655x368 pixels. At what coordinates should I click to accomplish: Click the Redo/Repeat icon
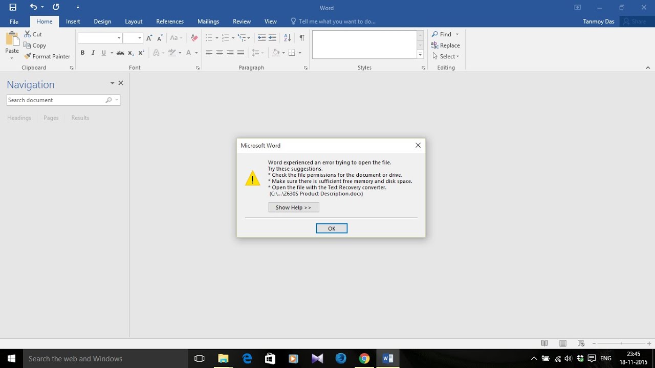click(56, 7)
